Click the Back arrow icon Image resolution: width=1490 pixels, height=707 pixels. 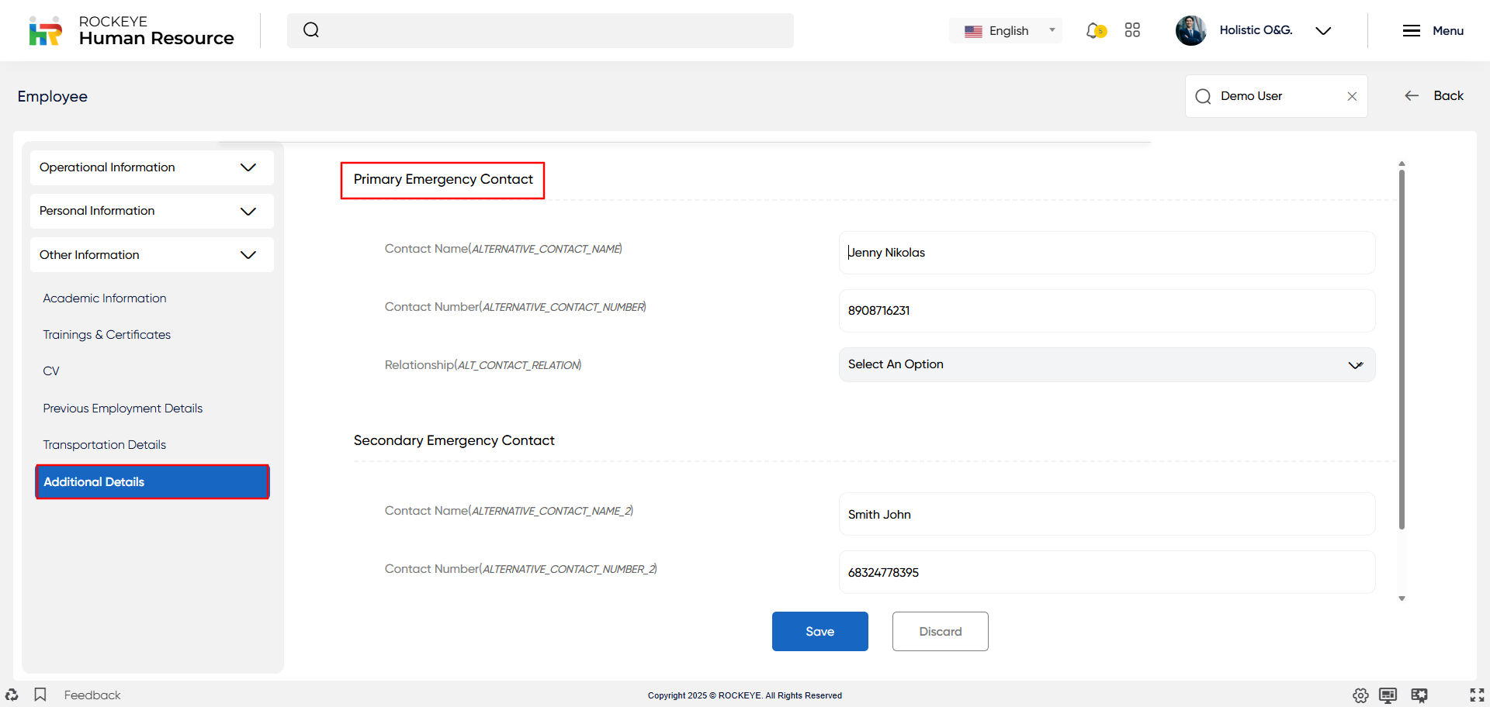point(1412,95)
